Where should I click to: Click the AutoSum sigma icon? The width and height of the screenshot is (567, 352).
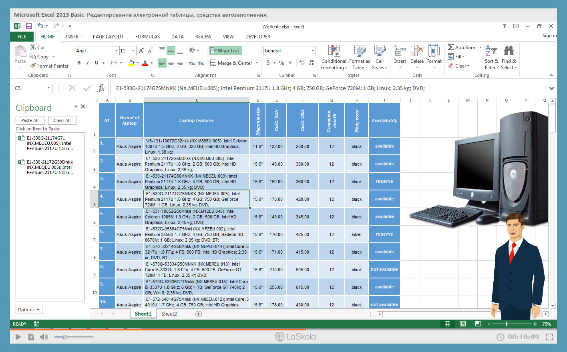[x=450, y=47]
